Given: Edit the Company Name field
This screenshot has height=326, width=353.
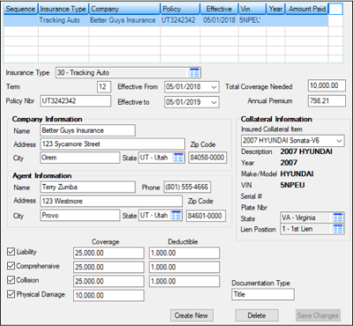Looking at the screenshot, I should pyautogui.click(x=87, y=130).
